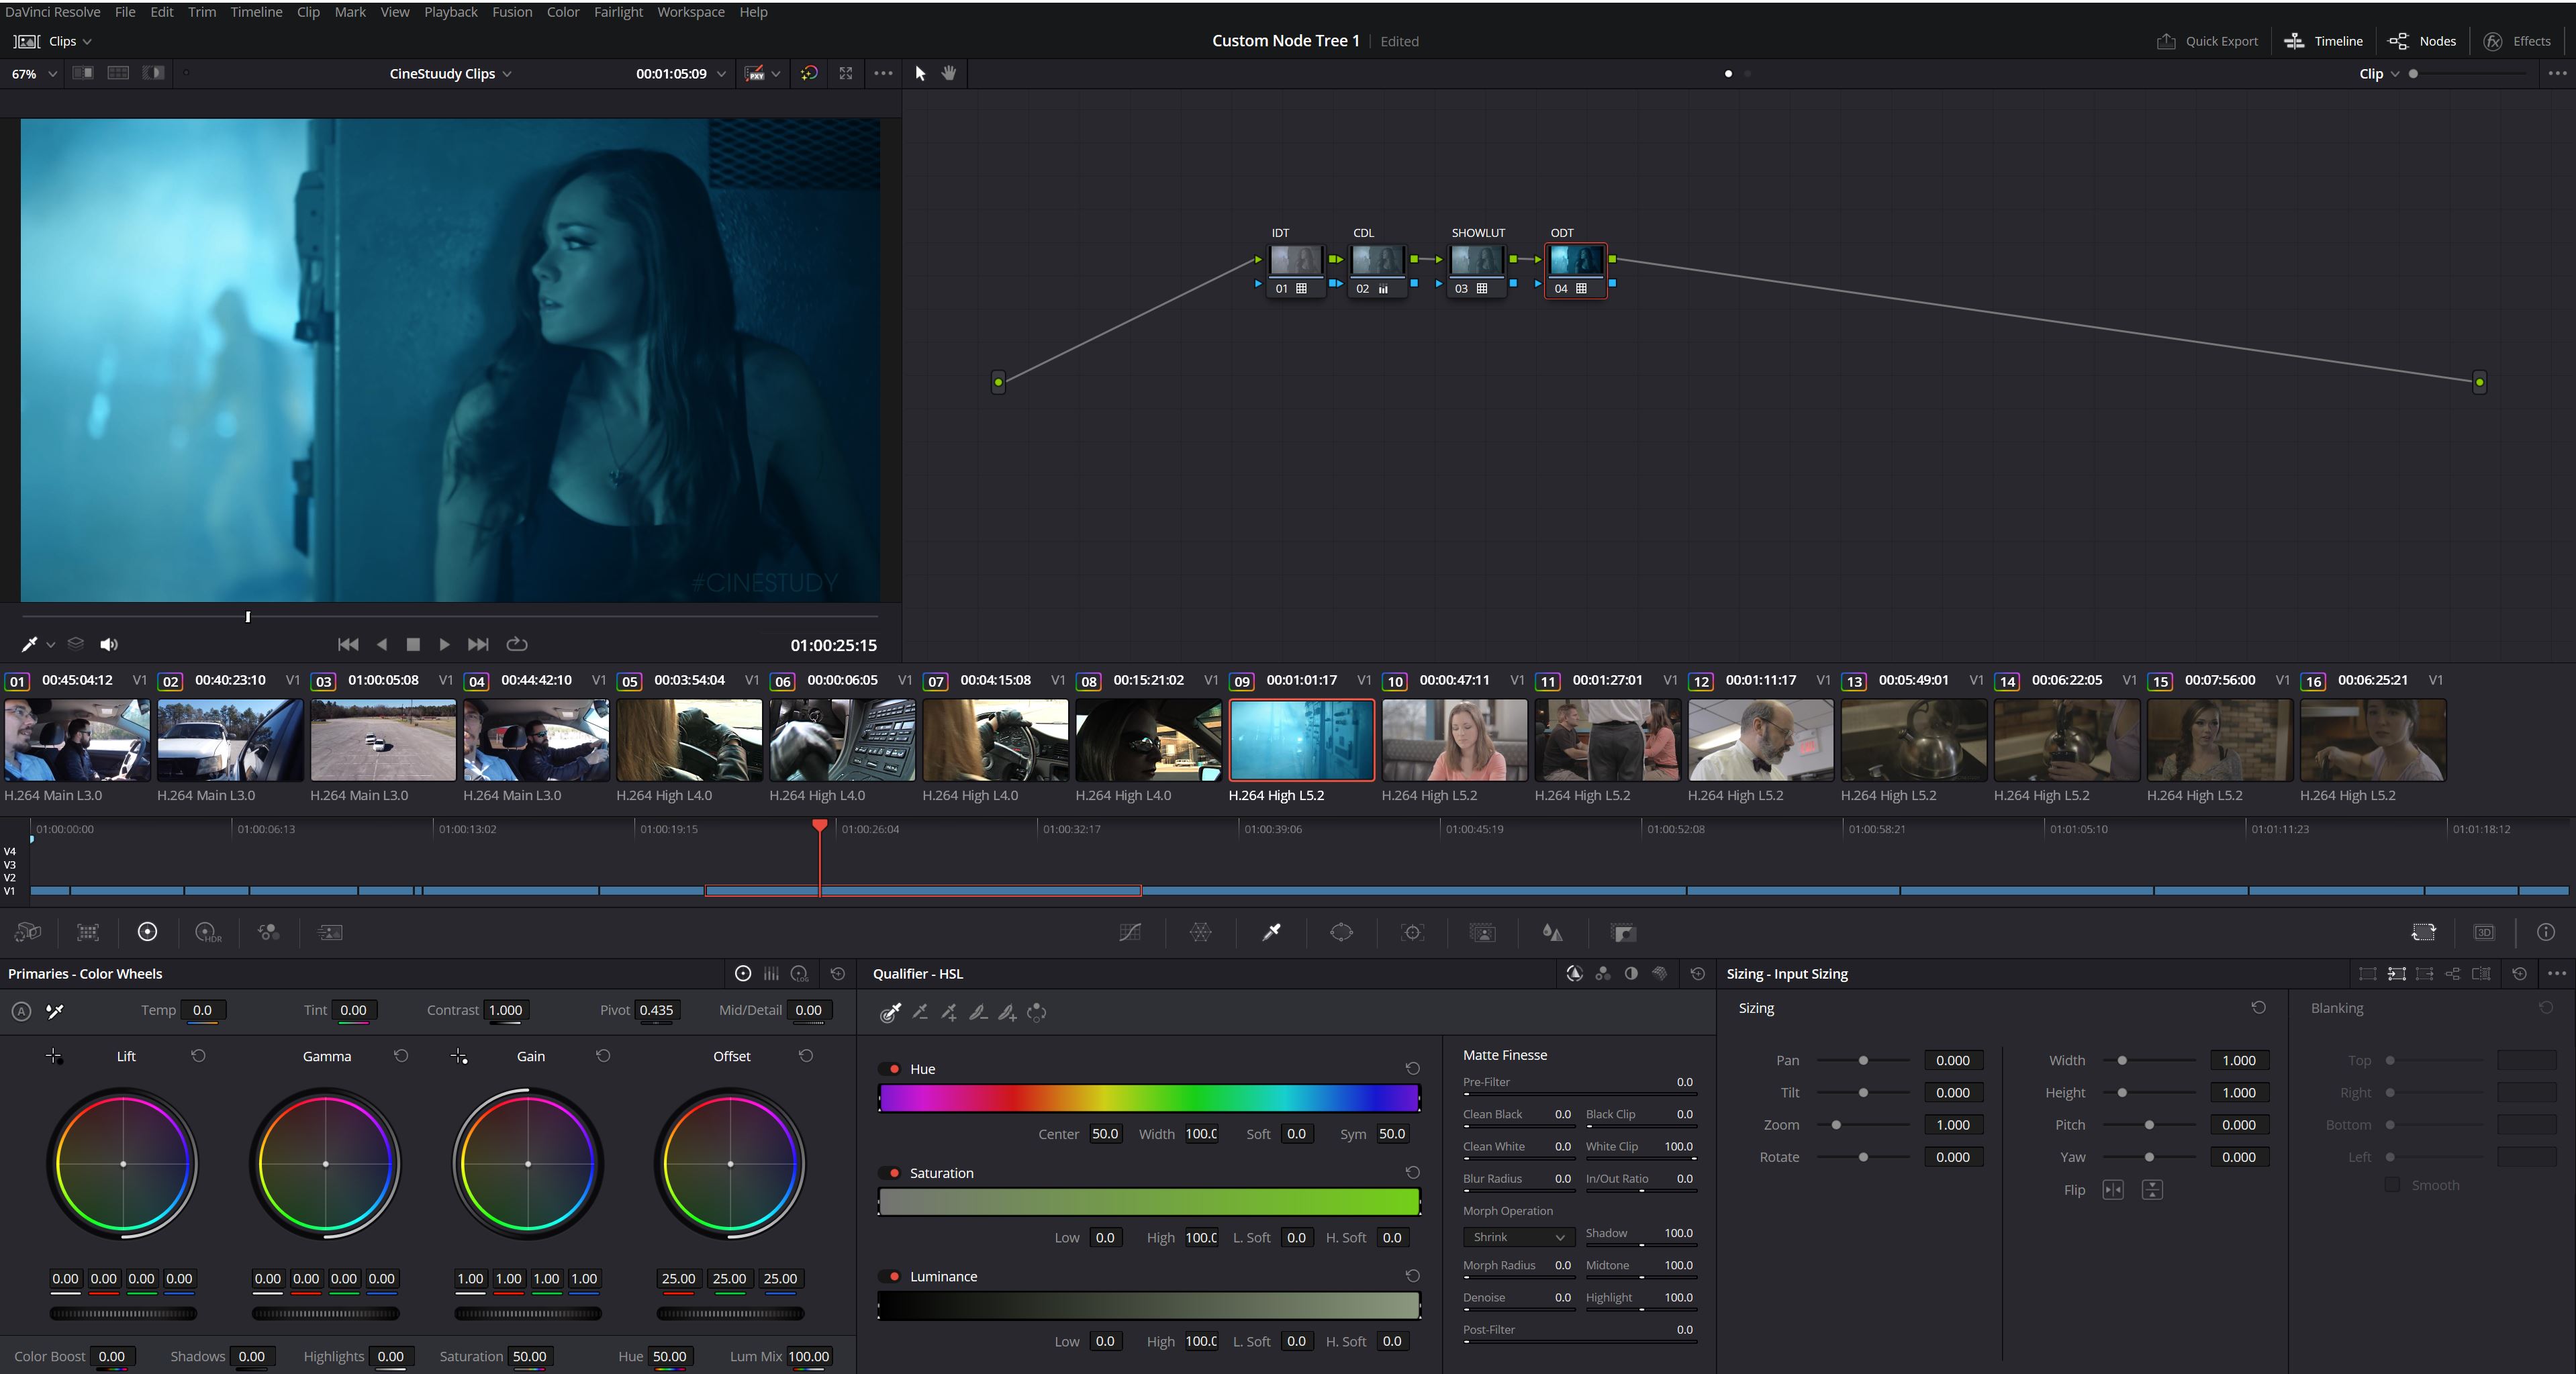Viewport: 2576px width, 1374px height.
Task: Open the Color menu
Action: coord(563,12)
